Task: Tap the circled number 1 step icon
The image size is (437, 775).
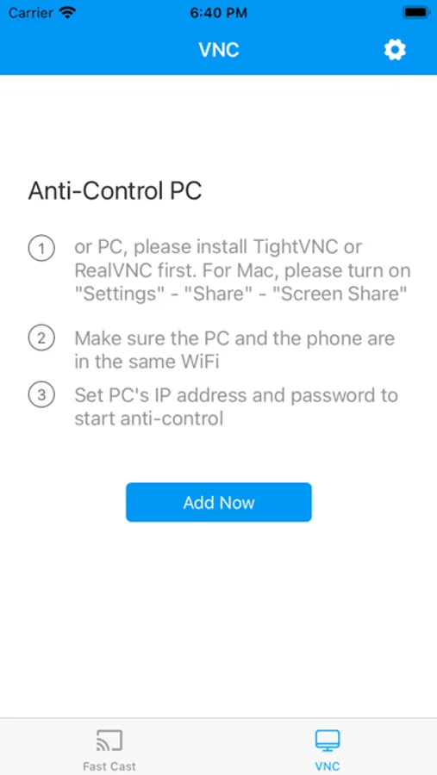Action: pos(41,249)
